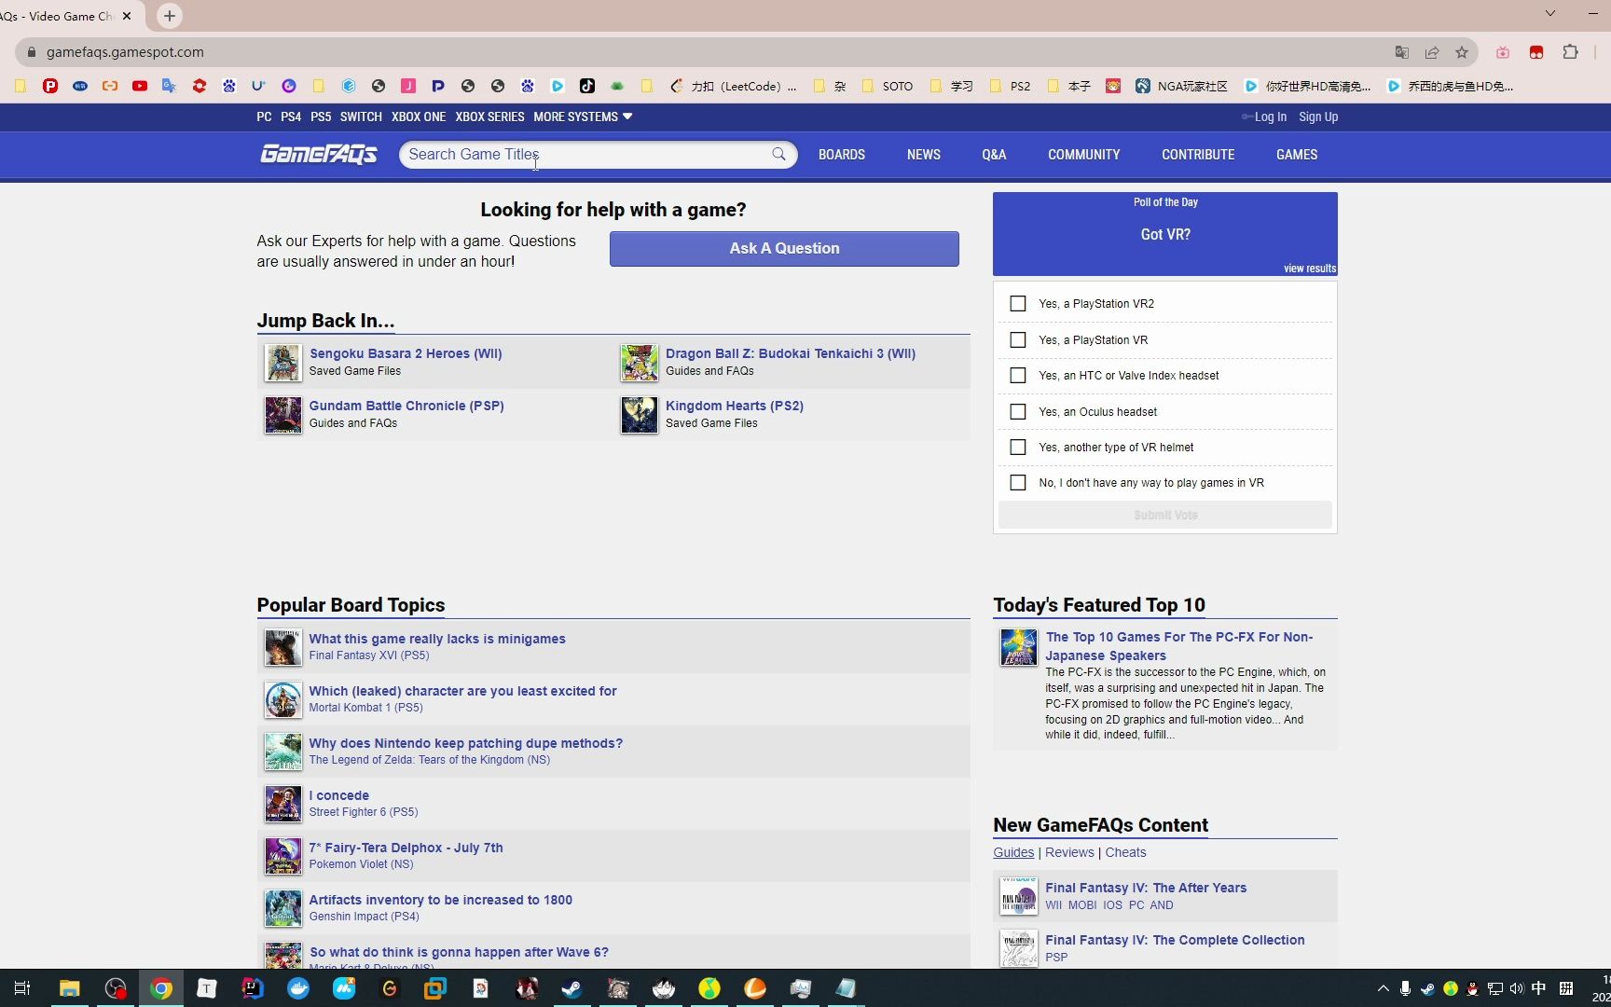Open the pink J bookmark icon

pyautogui.click(x=408, y=86)
